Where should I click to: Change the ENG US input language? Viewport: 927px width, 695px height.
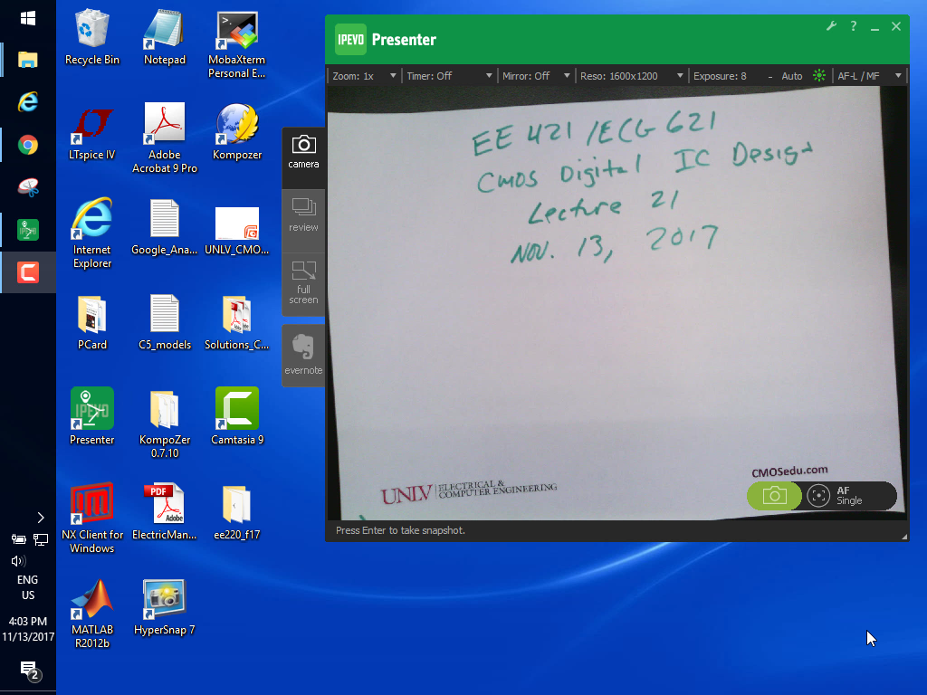(x=28, y=587)
